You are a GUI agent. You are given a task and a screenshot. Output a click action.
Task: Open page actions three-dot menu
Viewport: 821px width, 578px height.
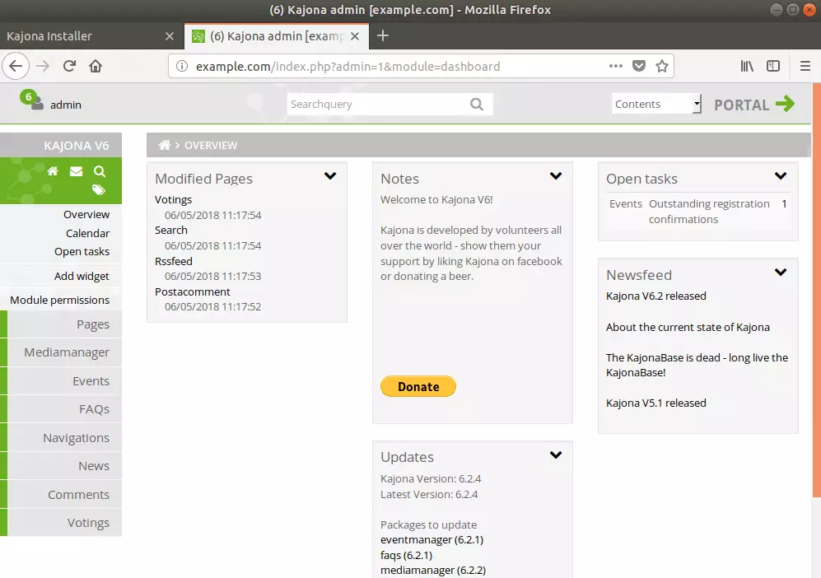pos(616,66)
